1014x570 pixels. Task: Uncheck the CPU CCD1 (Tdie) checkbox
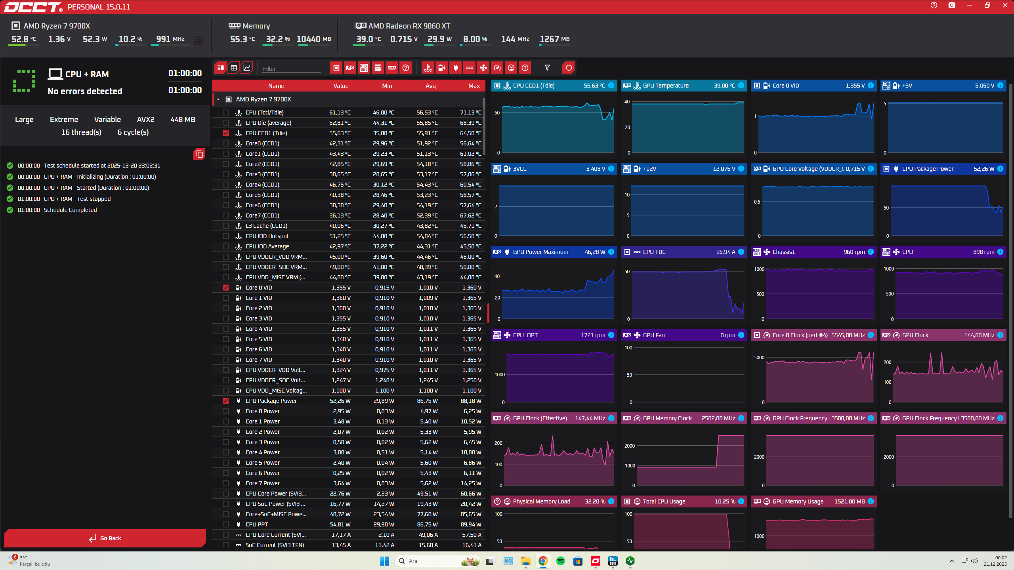[226, 133]
